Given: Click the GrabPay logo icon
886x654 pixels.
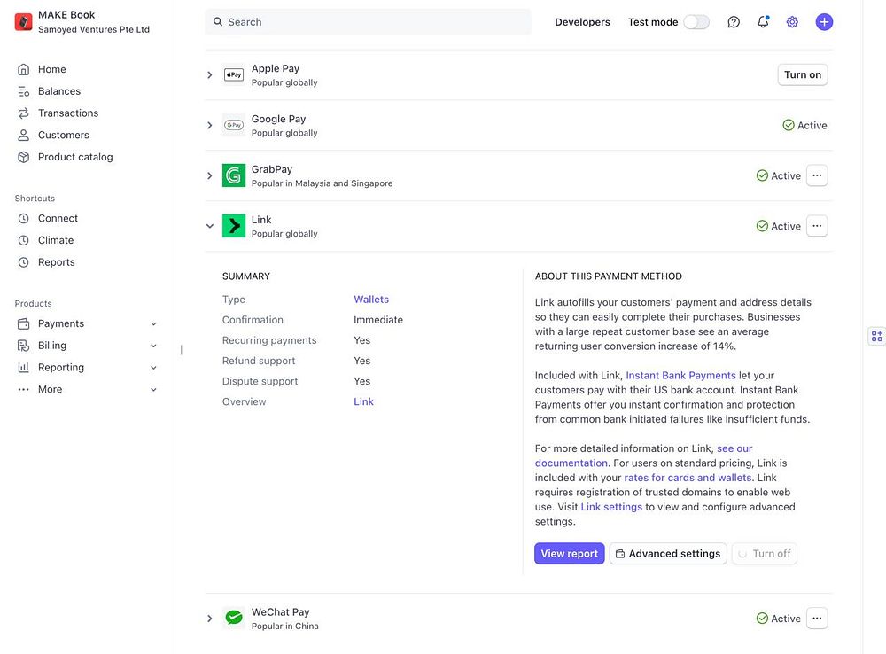Looking at the screenshot, I should click(x=234, y=175).
